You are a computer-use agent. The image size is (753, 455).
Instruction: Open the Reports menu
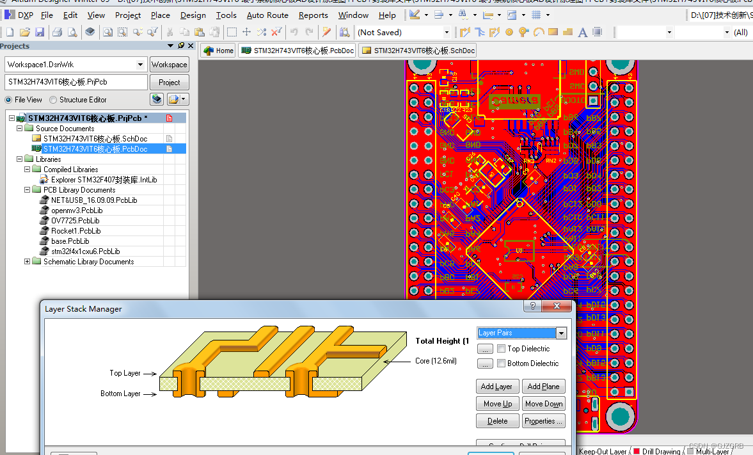point(313,15)
